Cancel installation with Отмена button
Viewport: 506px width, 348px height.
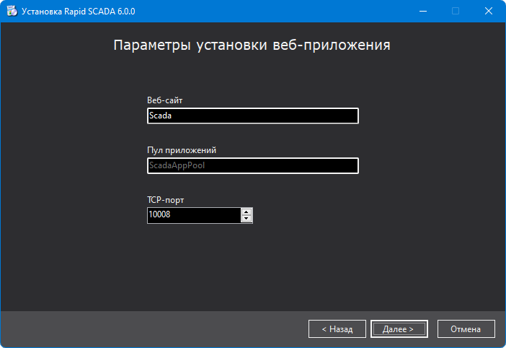pyautogui.click(x=466, y=329)
